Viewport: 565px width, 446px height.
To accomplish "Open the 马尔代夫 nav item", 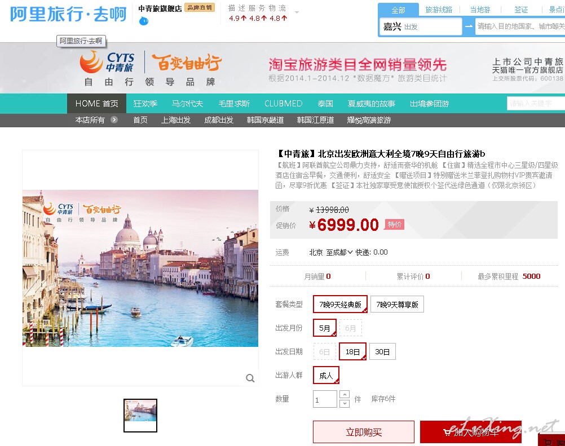I will [x=187, y=104].
